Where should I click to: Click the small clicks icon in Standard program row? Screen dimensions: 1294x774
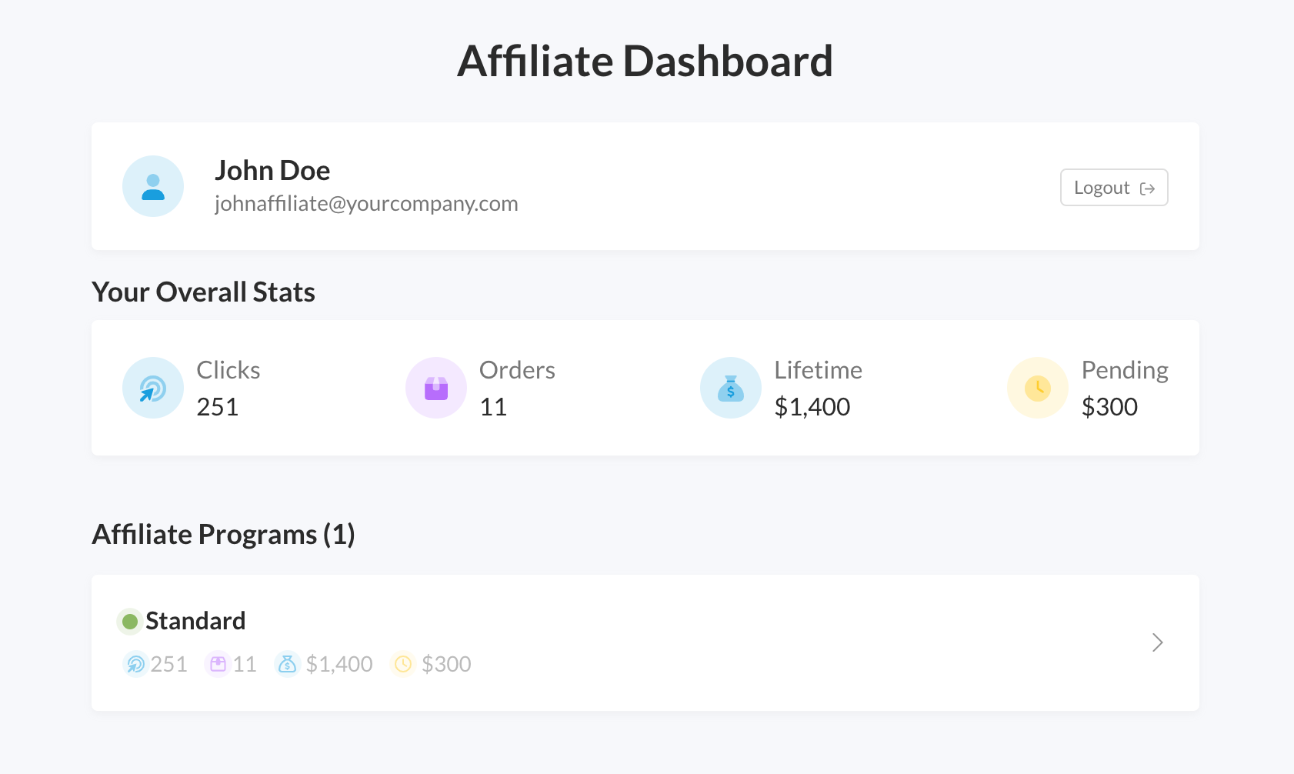click(x=135, y=664)
